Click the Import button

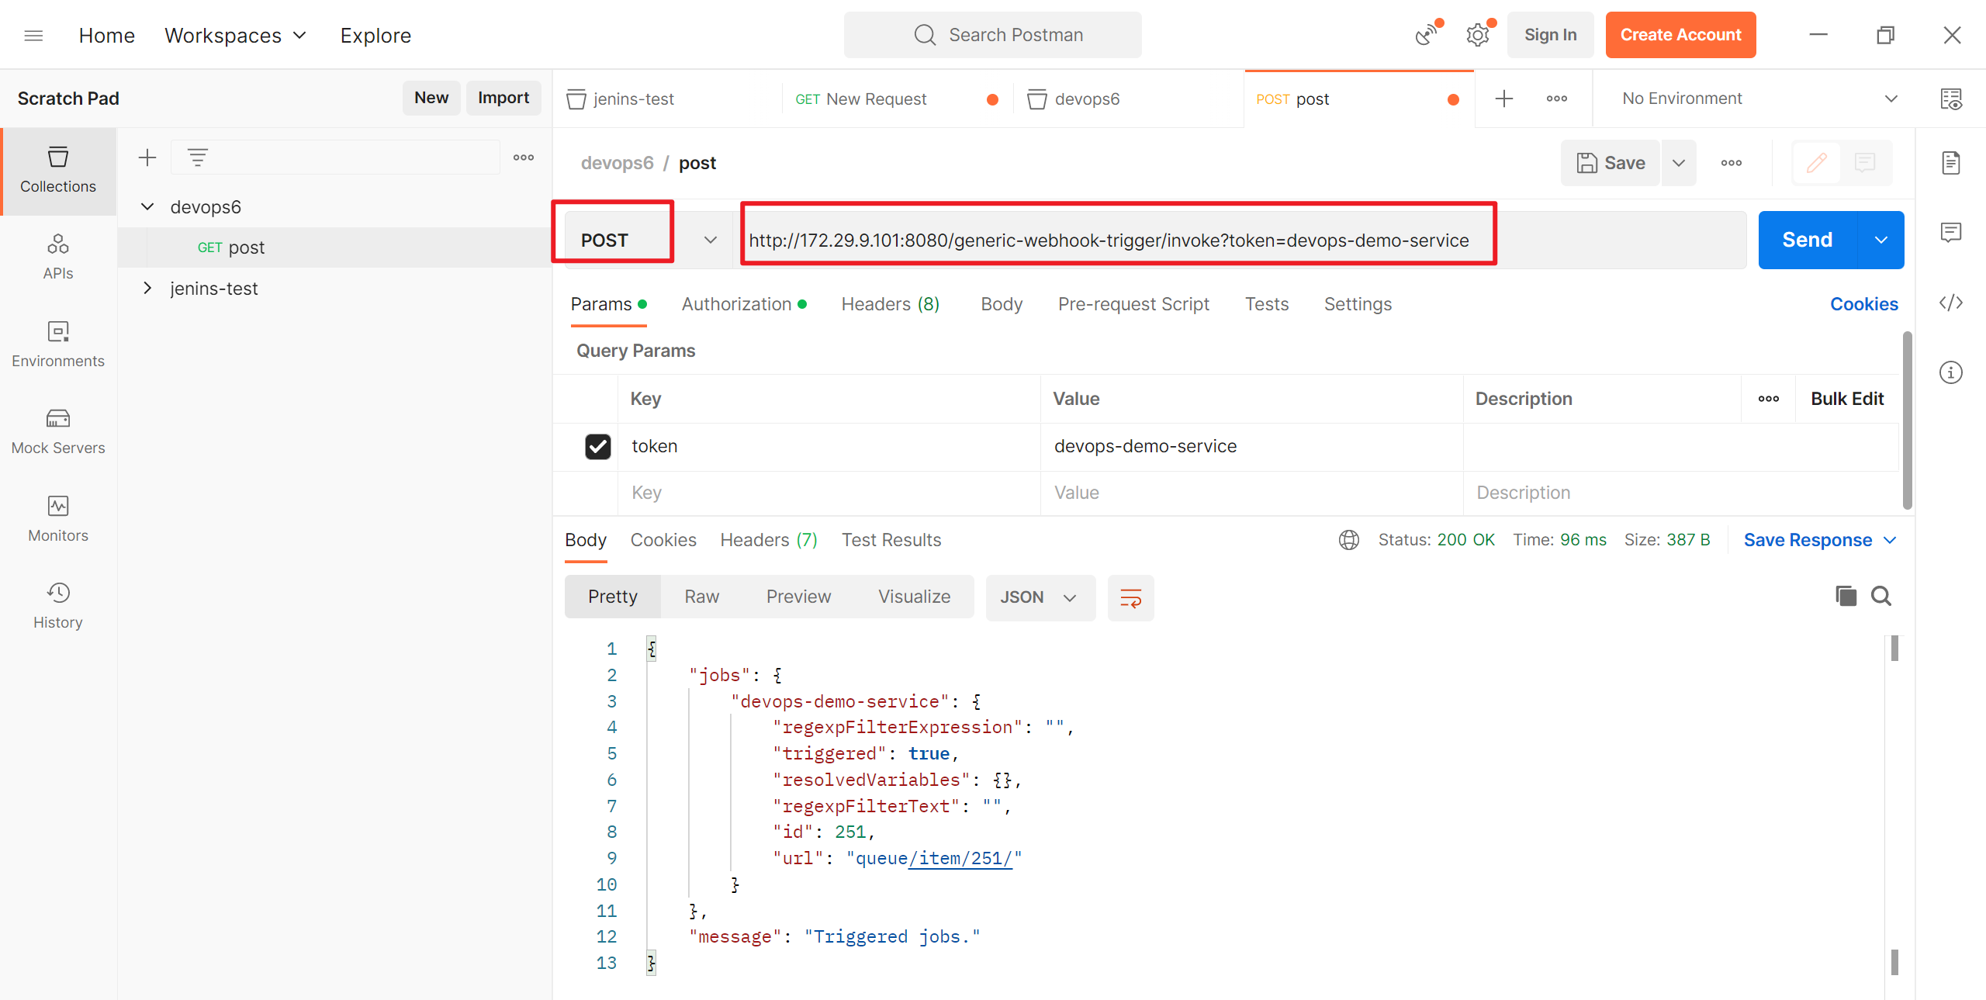click(x=503, y=98)
